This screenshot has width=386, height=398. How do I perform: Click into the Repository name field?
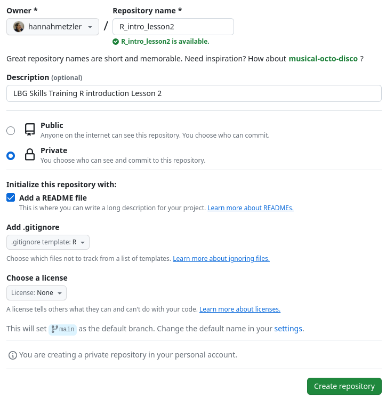click(x=173, y=27)
